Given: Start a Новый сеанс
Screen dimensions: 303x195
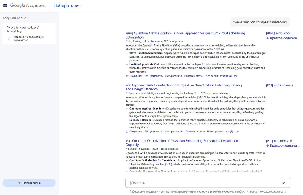Looking at the screenshot, I should tap(29, 183).
